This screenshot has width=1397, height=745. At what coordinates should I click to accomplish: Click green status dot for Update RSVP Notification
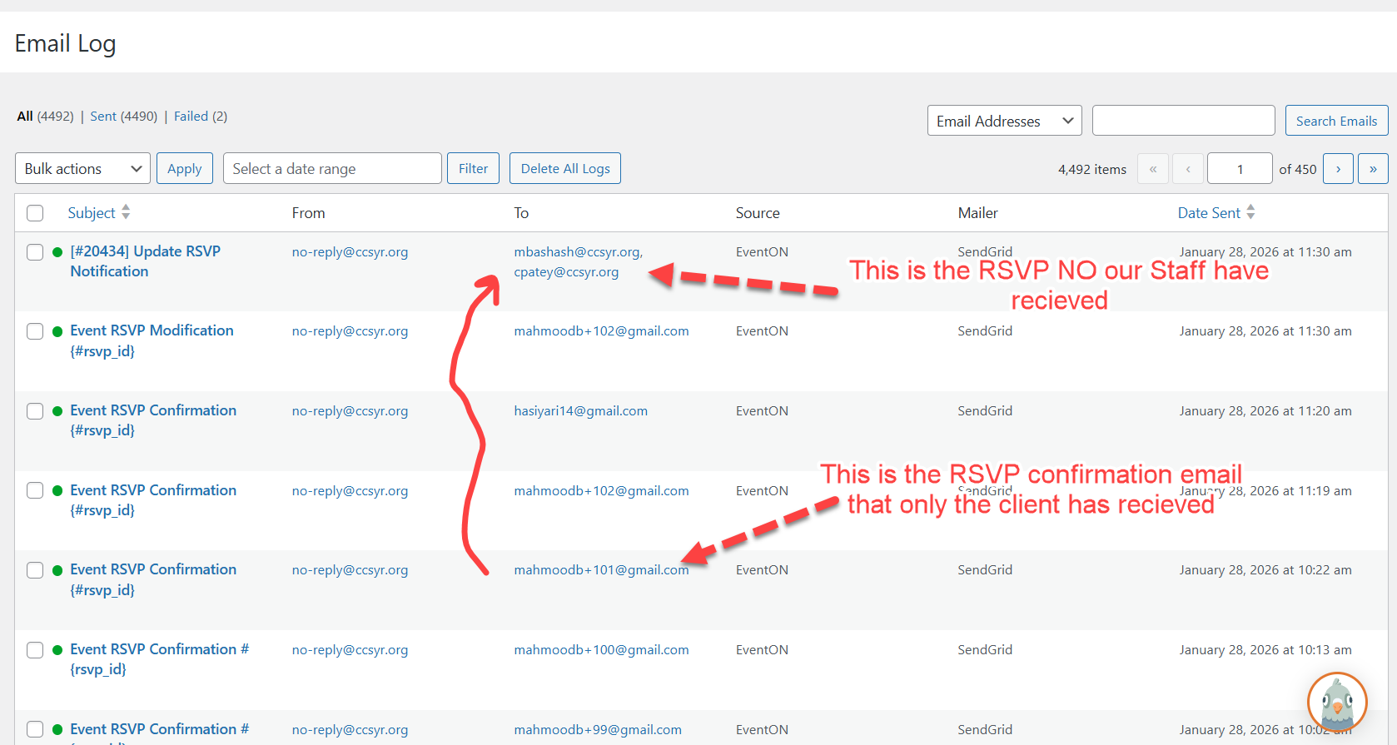57,252
